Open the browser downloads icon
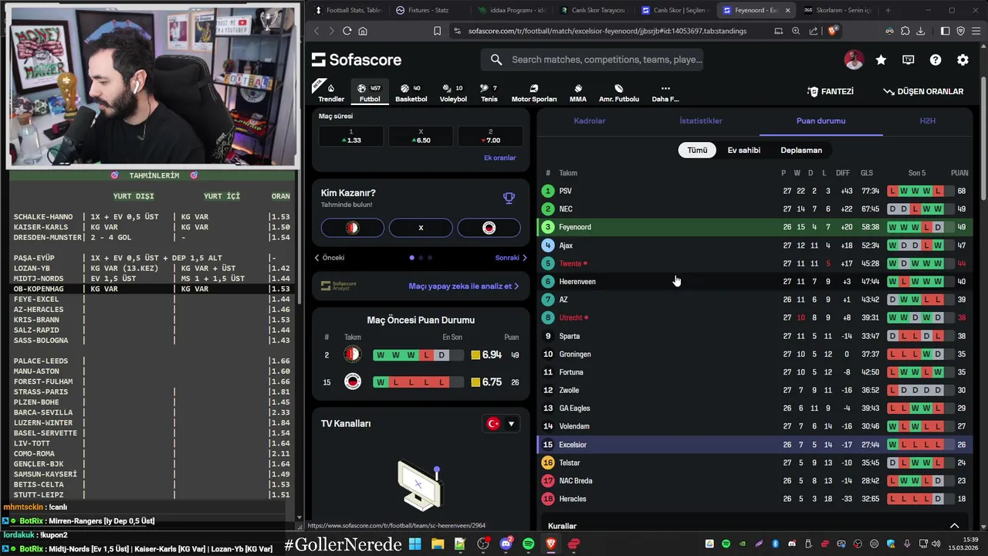 (x=921, y=31)
